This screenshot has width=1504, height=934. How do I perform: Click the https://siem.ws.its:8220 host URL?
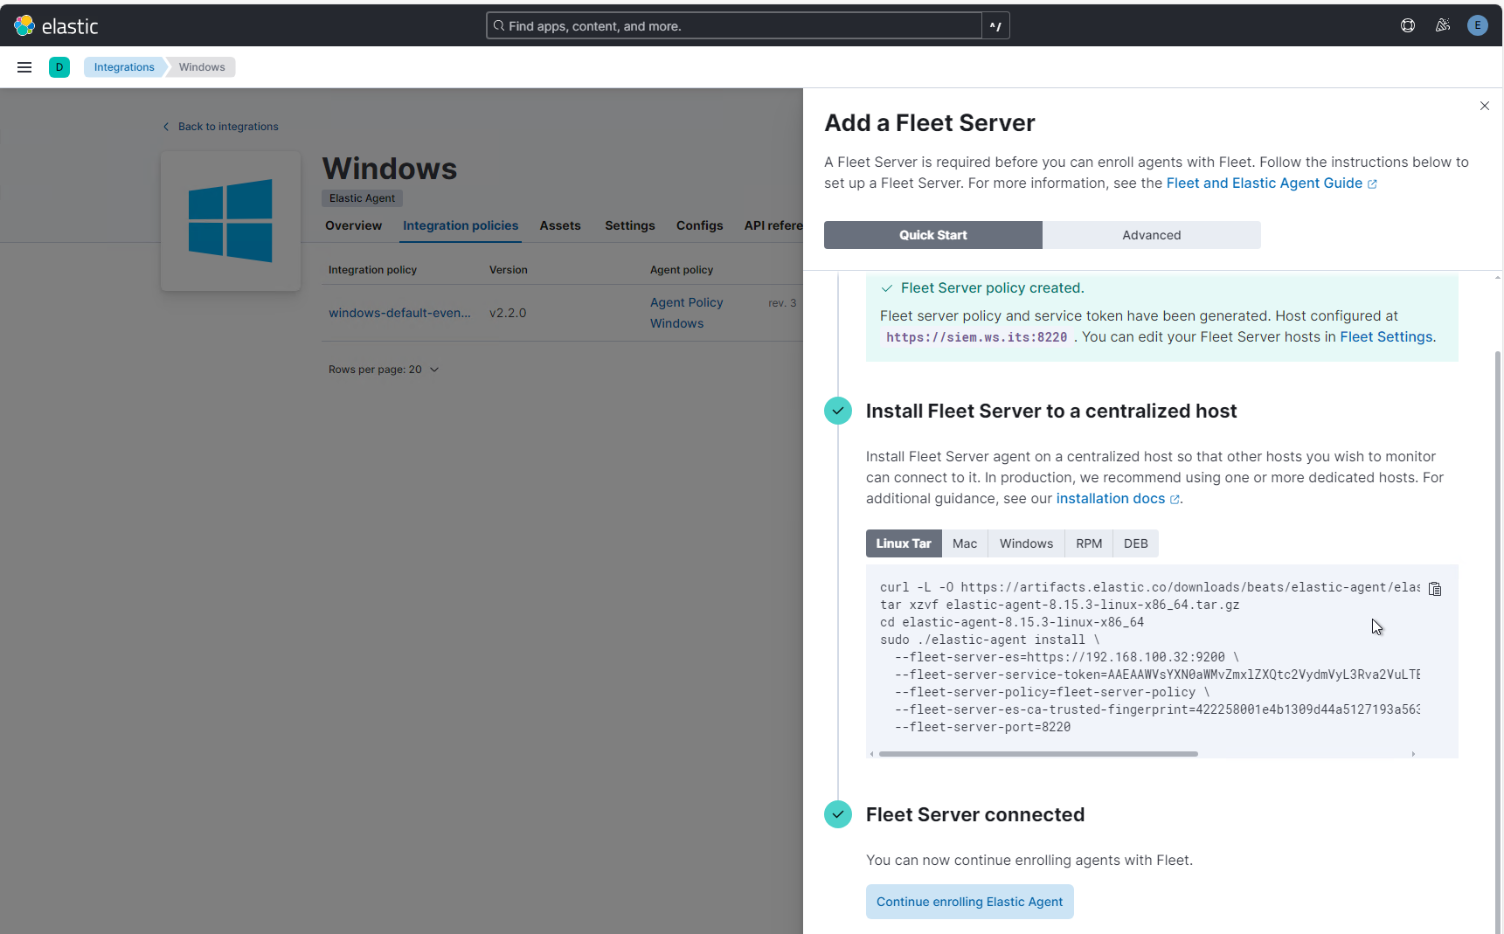(977, 337)
